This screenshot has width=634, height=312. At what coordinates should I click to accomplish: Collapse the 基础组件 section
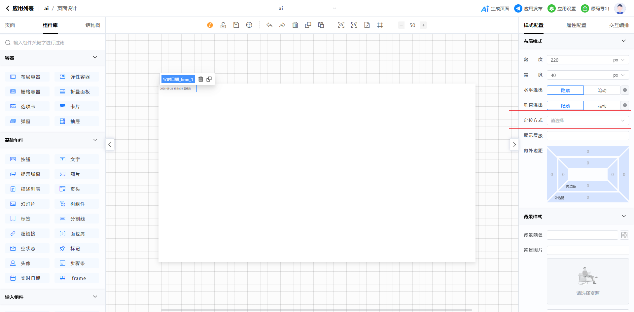(95, 140)
